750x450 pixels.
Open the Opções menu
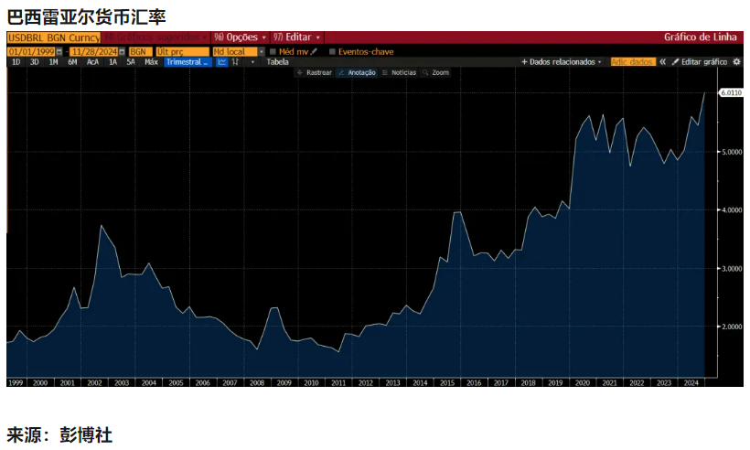241,37
